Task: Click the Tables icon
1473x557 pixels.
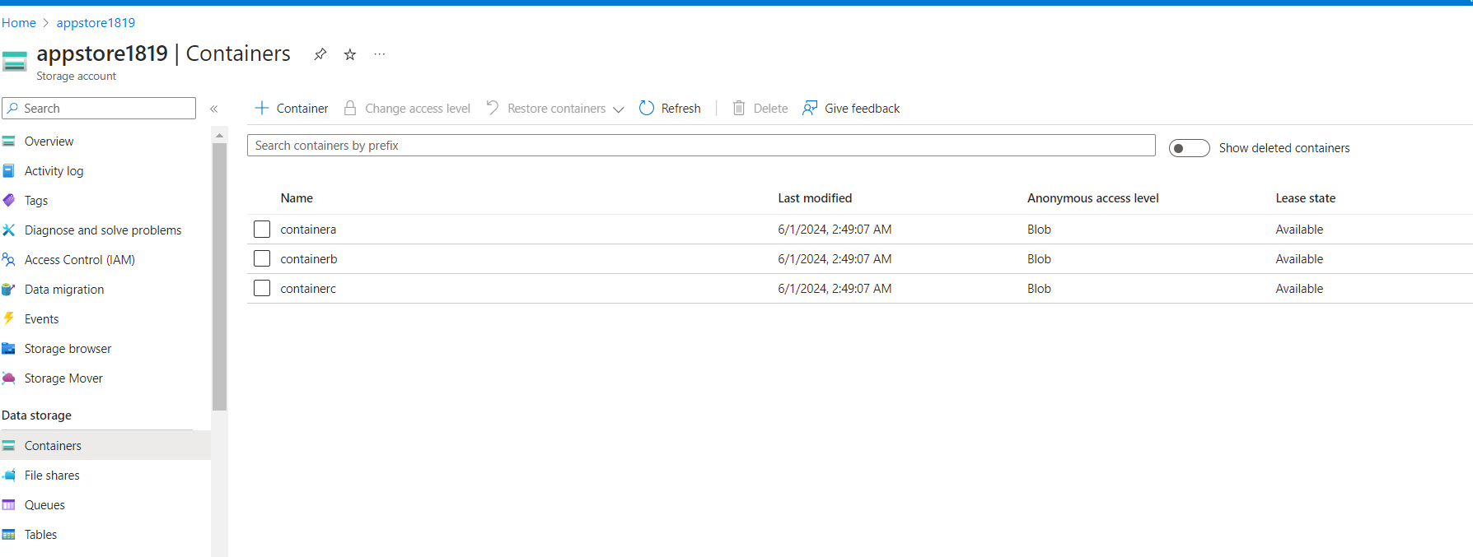Action: 8,535
